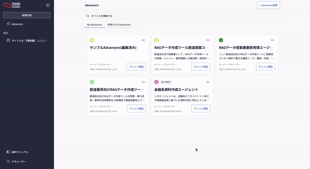This screenshot has width=310, height=169.
Task: Start chat for 金融系資料作成エージェント
Action: [201, 109]
